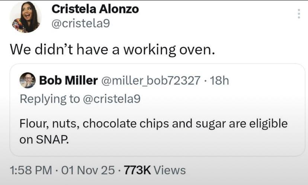Open the @miller_bob72327 handle
The height and width of the screenshot is (185, 308).
tap(151, 80)
